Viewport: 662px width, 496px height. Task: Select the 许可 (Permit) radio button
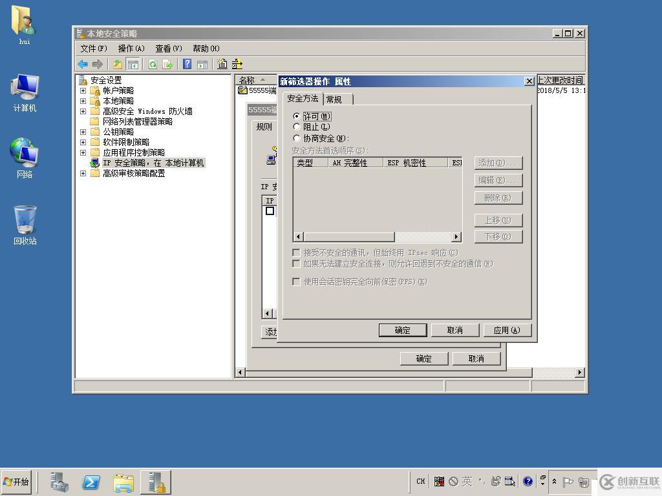tap(297, 116)
